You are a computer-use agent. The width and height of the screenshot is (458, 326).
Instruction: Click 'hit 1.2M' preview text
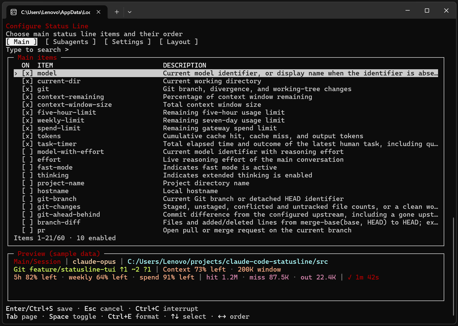pos(222,277)
